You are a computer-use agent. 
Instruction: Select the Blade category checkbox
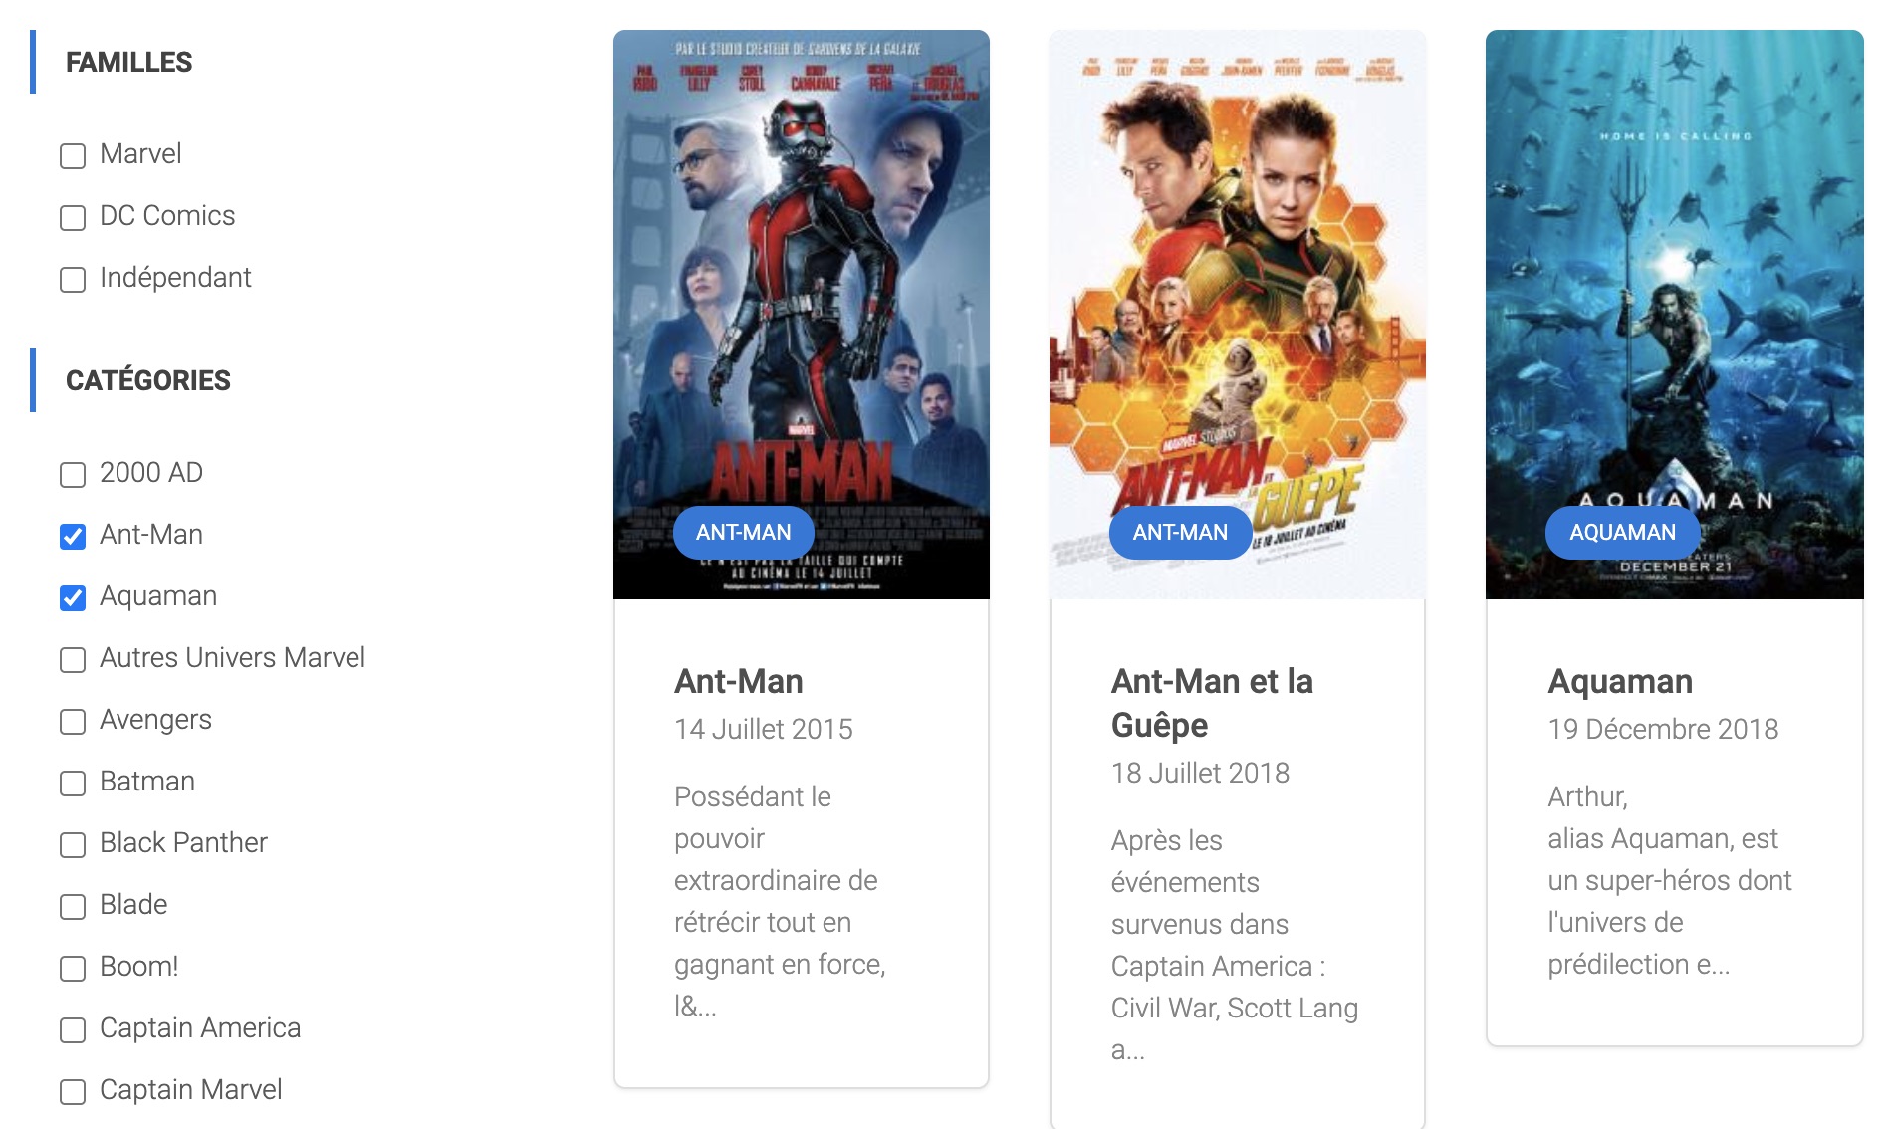pos(73,907)
